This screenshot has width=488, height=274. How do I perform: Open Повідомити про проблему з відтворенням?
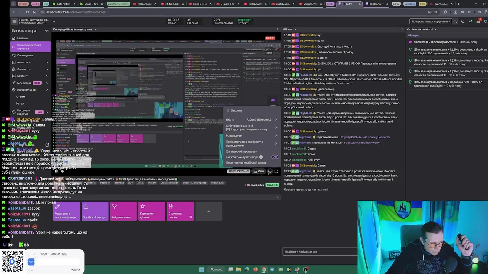coord(252,143)
